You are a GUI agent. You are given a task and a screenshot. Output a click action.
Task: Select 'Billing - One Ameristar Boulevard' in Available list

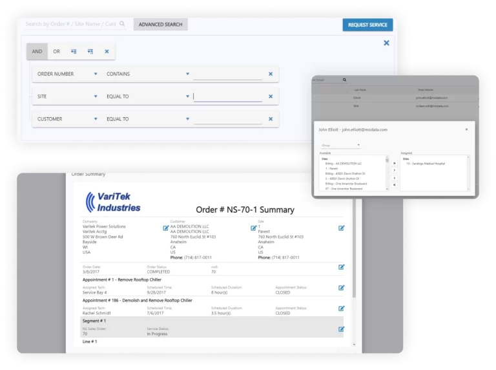(346, 184)
